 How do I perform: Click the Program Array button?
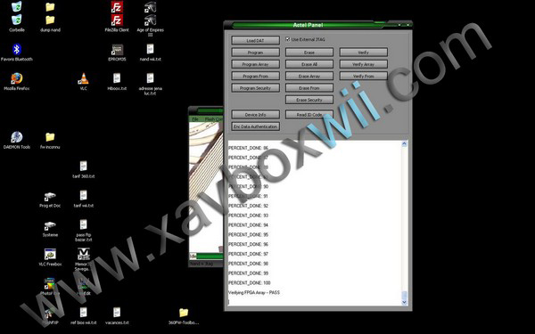(255, 64)
